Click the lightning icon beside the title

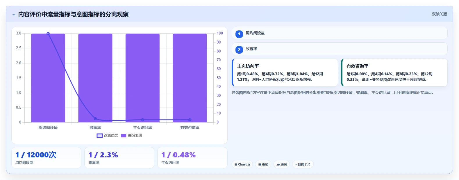point(14,14)
